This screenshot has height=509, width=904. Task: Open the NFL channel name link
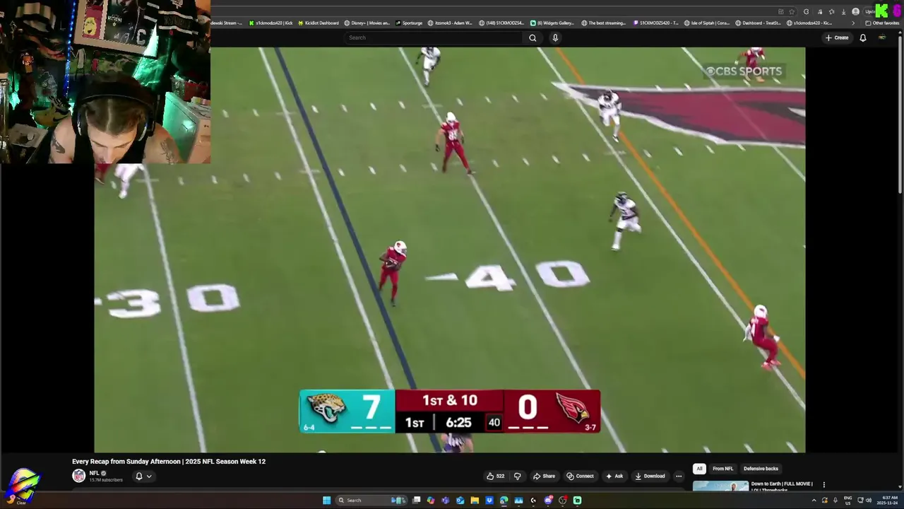(94, 473)
